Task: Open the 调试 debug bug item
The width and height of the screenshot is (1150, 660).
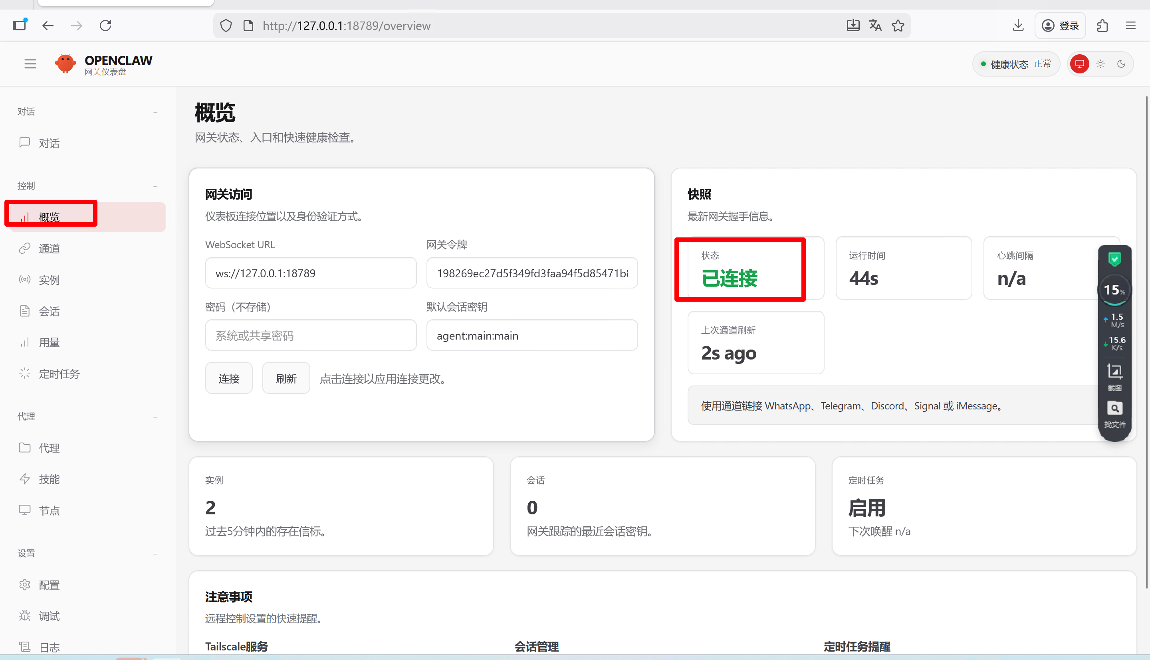Action: click(x=49, y=616)
